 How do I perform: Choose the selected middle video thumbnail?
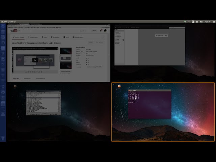66,58
